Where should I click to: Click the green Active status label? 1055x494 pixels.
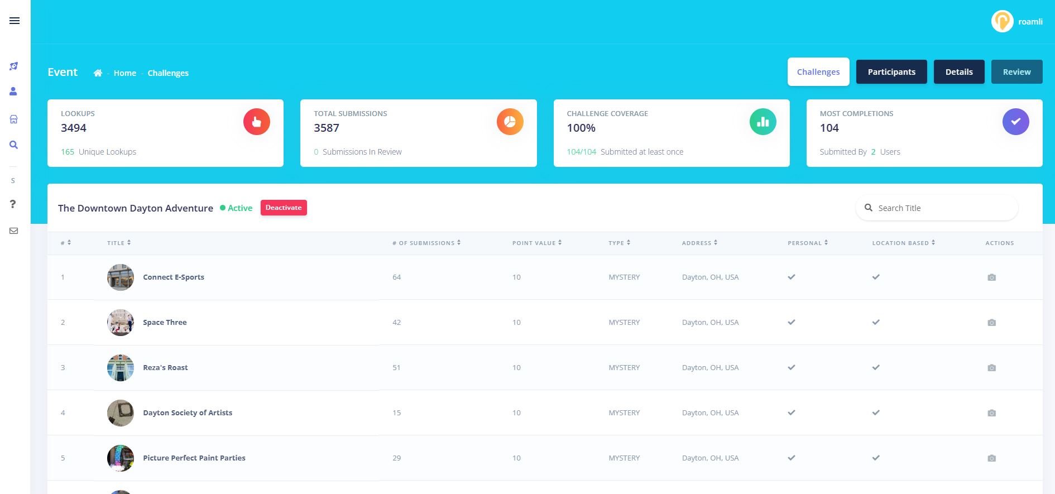click(236, 208)
